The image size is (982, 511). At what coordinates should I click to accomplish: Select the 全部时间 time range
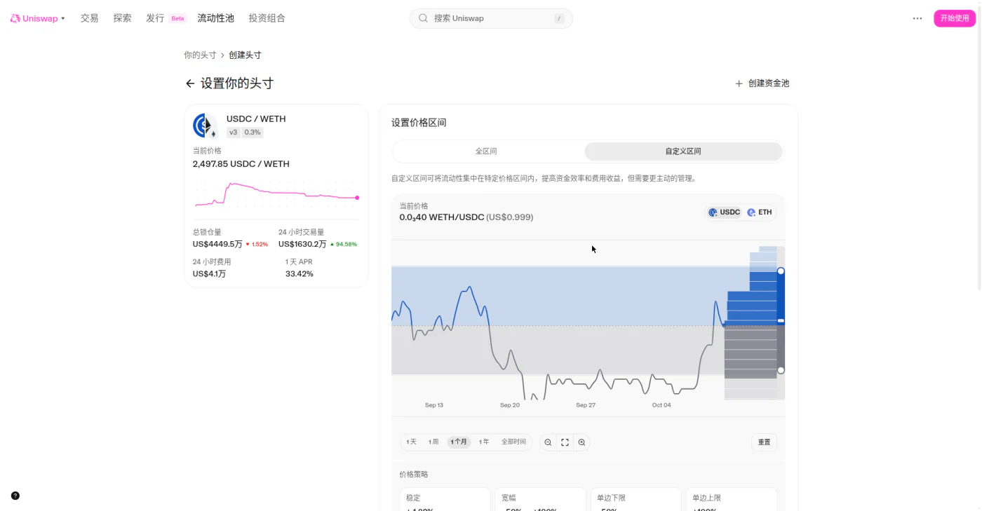(x=513, y=442)
